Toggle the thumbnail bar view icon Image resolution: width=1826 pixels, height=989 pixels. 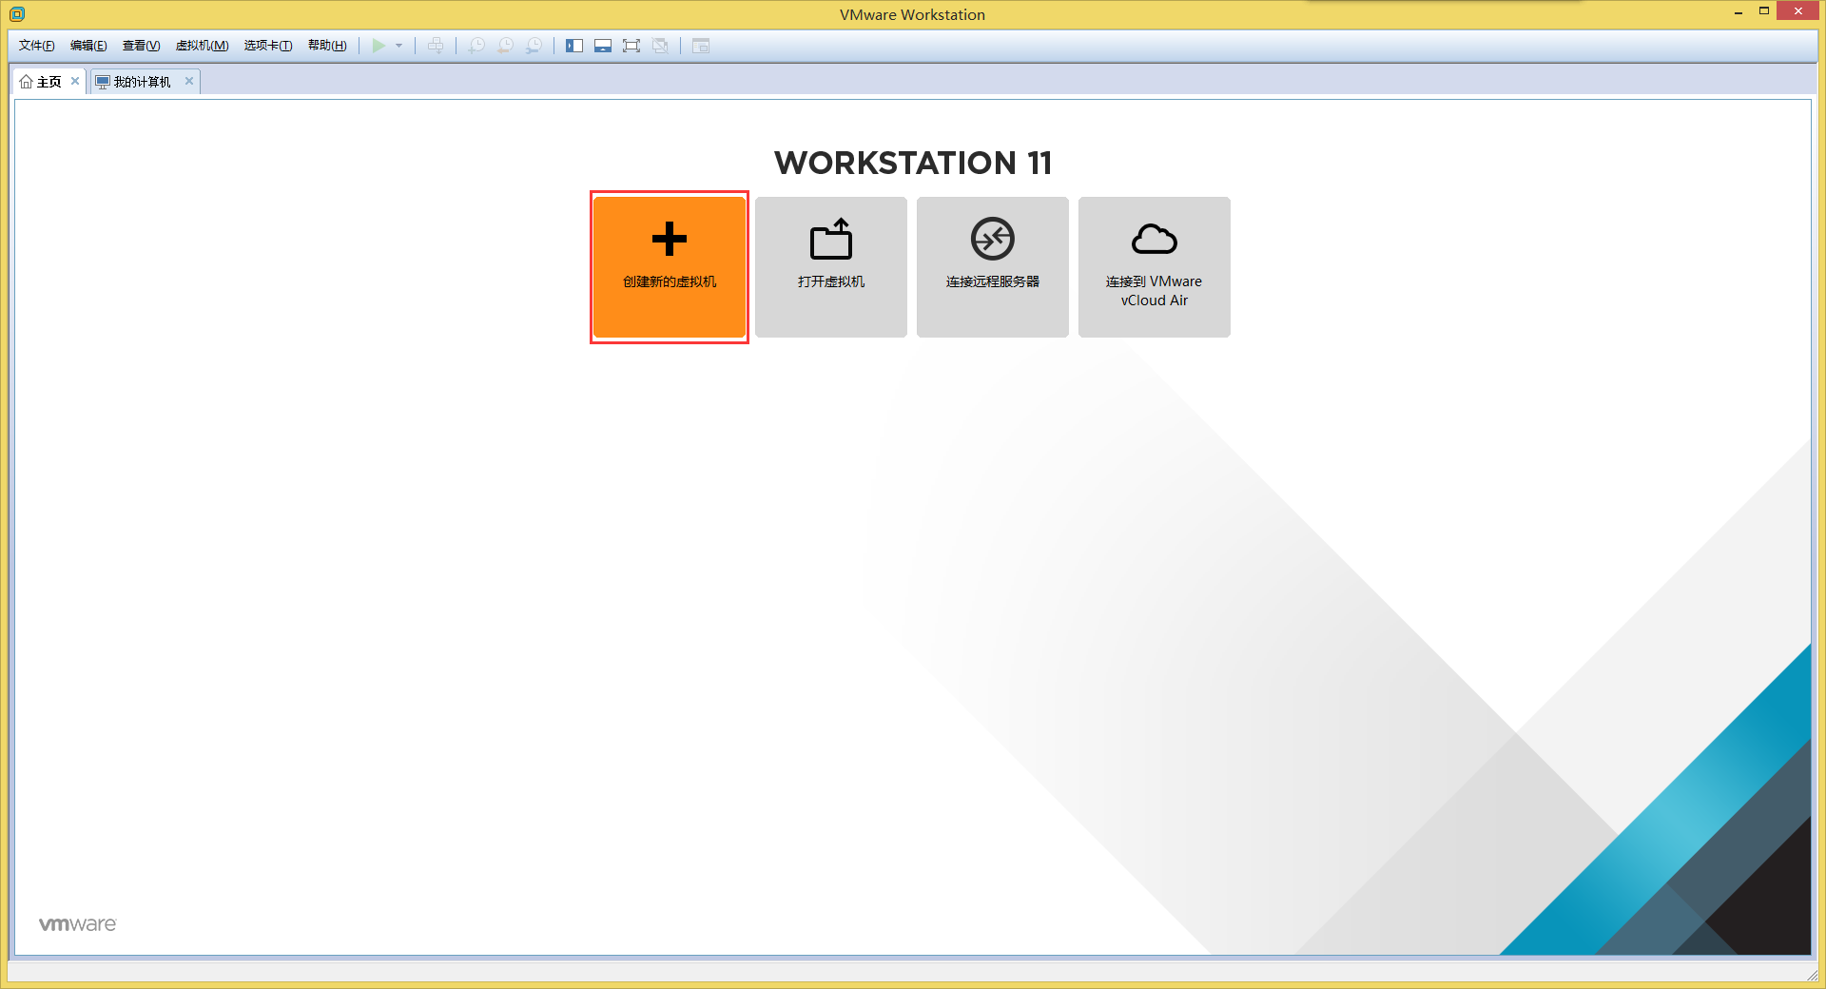tap(603, 46)
